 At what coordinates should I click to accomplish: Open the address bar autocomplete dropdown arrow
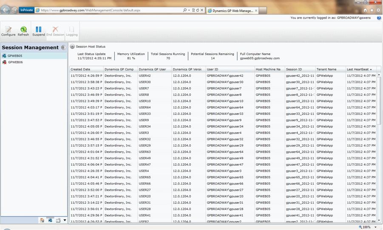pyautogui.click(x=189, y=10)
